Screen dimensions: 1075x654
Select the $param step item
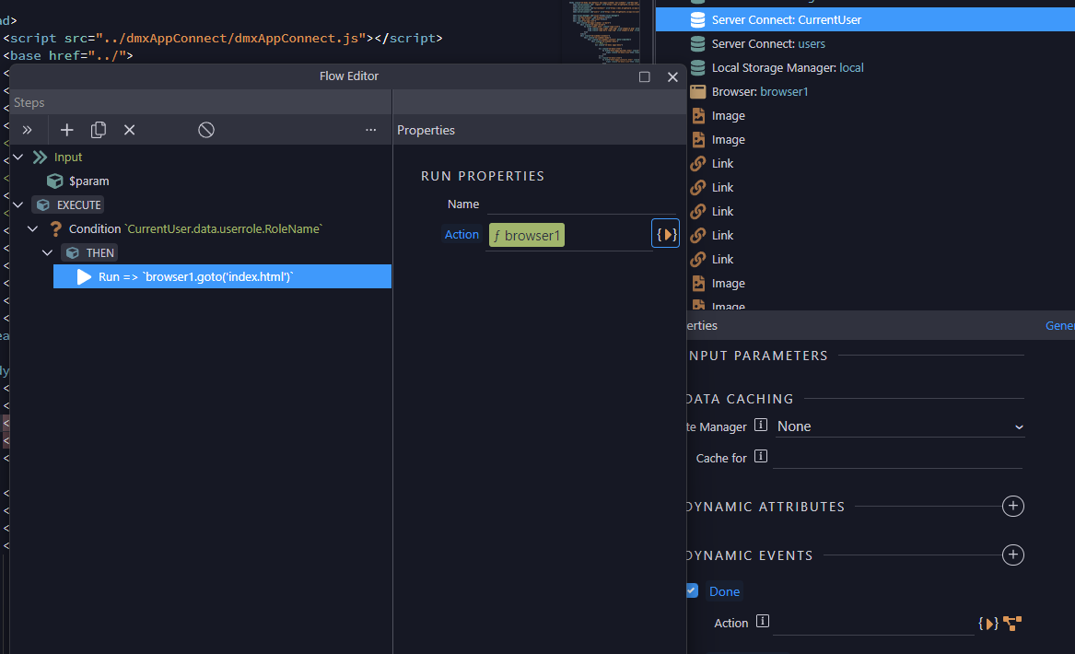pyautogui.click(x=88, y=181)
